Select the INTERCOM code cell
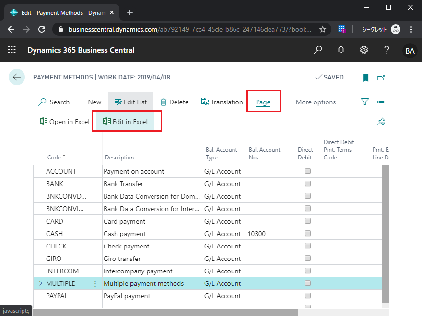The height and width of the screenshot is (316, 422). pos(66,271)
